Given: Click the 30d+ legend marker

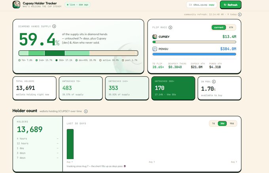Looking at the screenshot, I should (57, 60).
